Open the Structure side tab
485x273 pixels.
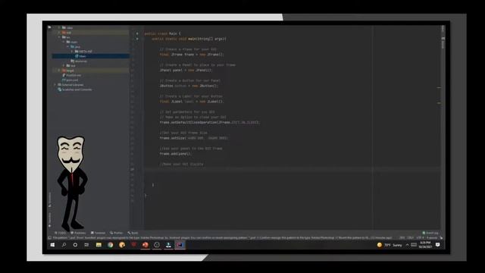coord(50,200)
